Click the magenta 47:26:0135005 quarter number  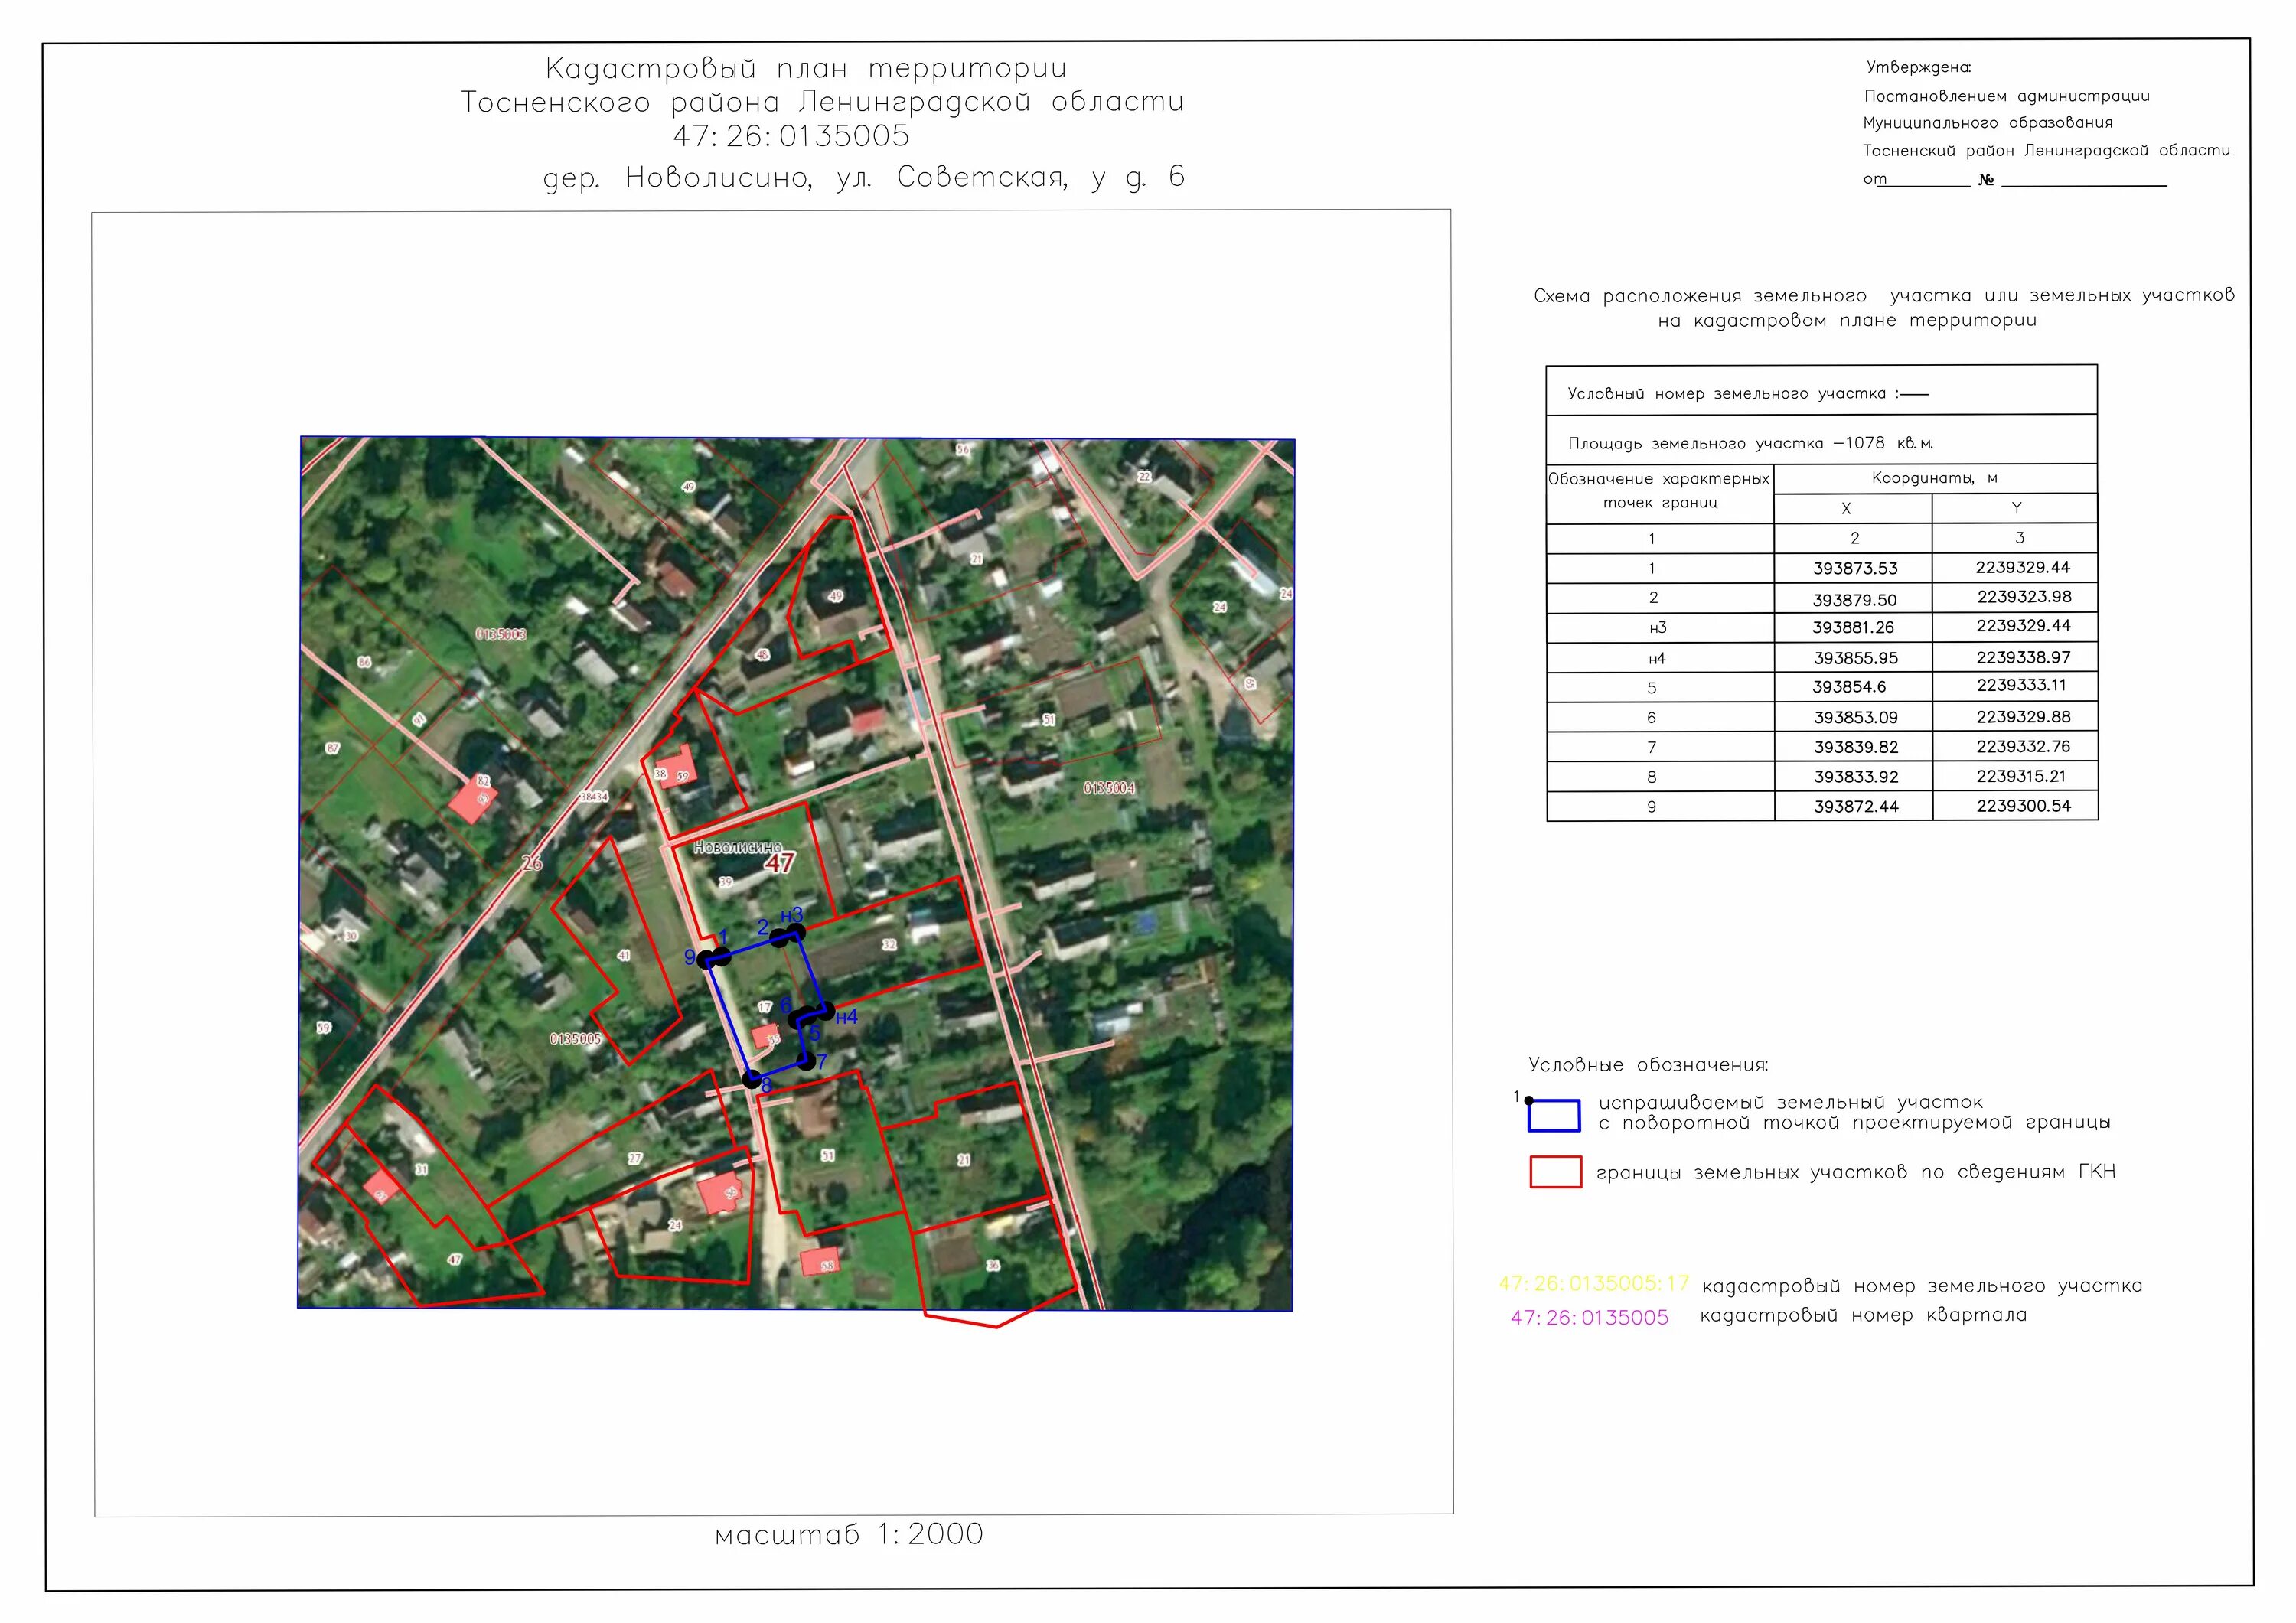coord(1589,1317)
